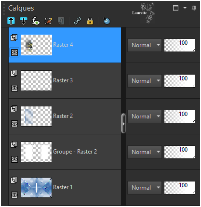
Task: Toggle visibility of Raster 3 layer
Action: click(14, 88)
